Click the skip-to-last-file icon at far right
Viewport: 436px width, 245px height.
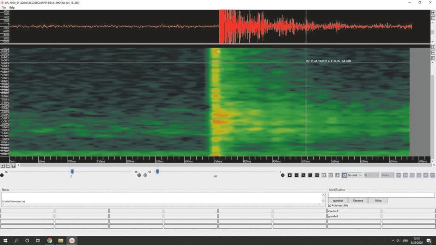[433, 175]
